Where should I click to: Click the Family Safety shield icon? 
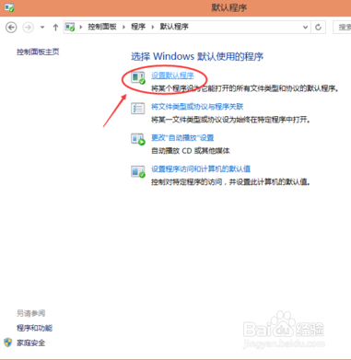(x=8, y=343)
